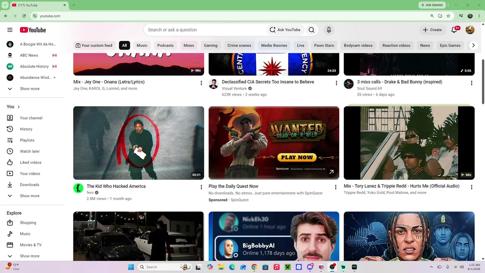The image size is (485, 273).
Task: Focus the YouTube search box
Action: (205, 30)
